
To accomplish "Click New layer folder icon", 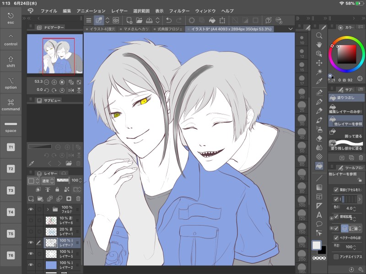I will click(40, 199).
